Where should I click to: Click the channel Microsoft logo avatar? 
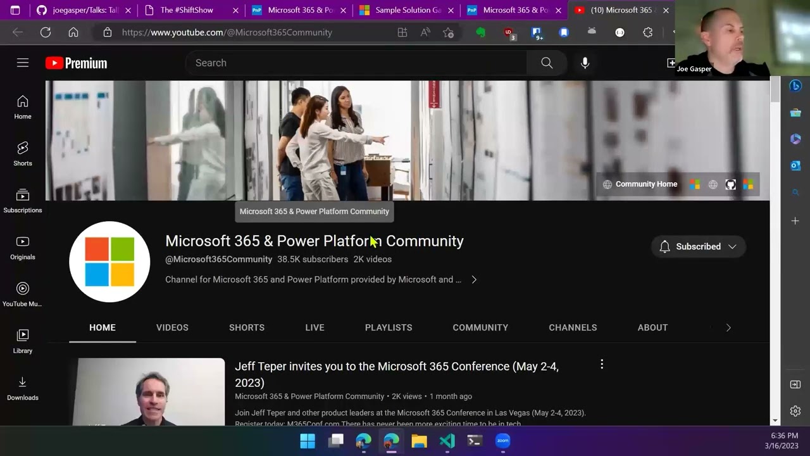(109, 262)
